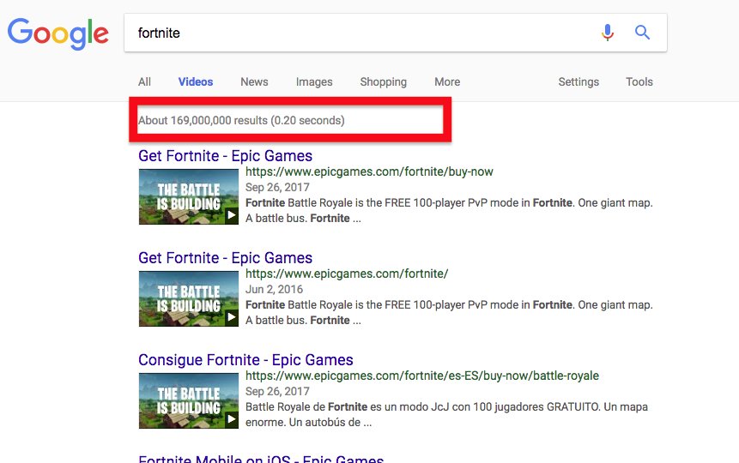Open Consigue Fortnite - Epic Games link
Screen dimensions: 739x463
pyautogui.click(x=245, y=360)
